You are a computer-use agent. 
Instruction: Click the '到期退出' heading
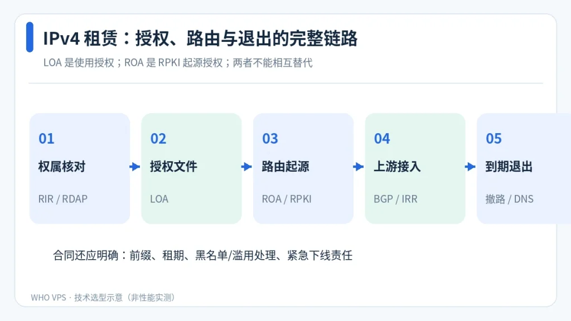509,167
